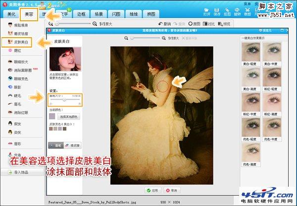
Task: Click 导入饰品 import accessories
Action: point(18,172)
